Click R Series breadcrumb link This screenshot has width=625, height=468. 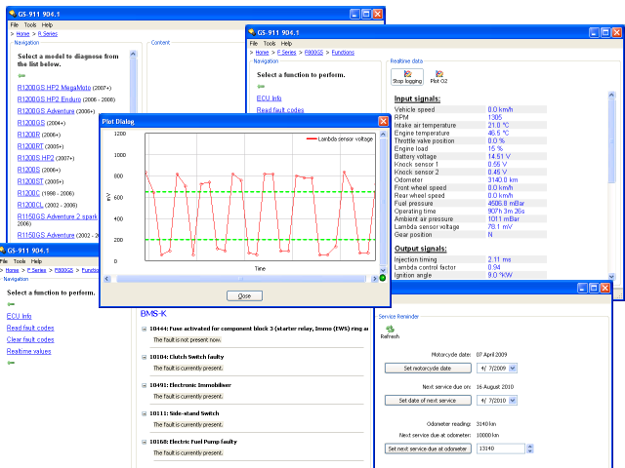click(48, 34)
